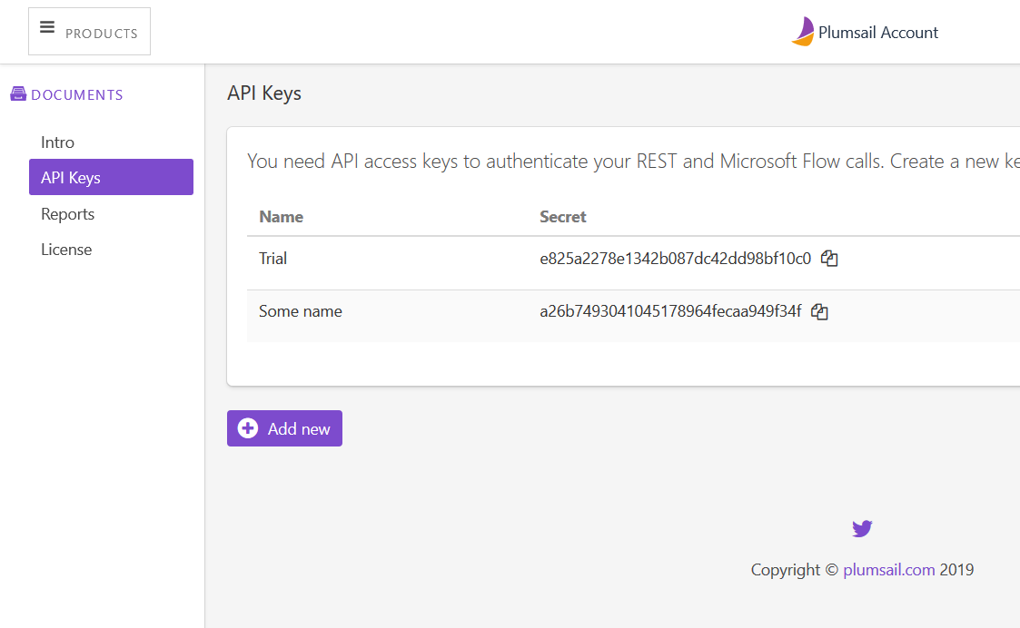Click the 'Some name' key name cell
Screen dimensions: 1020x628
pyautogui.click(x=301, y=311)
